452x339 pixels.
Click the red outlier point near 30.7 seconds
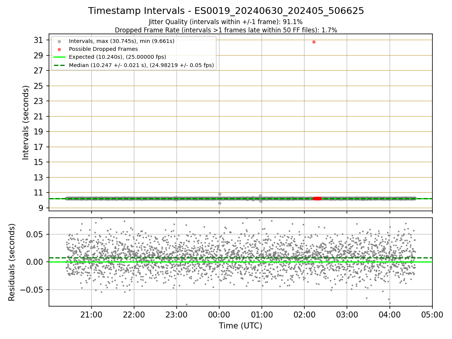click(314, 42)
